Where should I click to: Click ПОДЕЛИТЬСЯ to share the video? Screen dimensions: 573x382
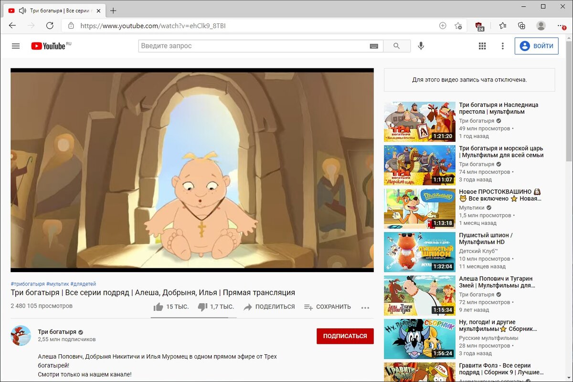click(x=269, y=307)
